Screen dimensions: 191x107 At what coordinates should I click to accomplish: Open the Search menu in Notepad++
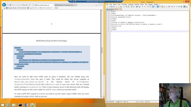115,4
